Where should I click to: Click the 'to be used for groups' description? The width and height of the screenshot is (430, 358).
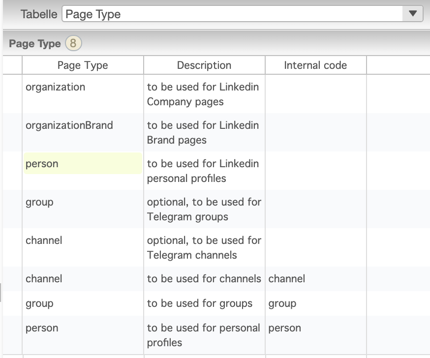tap(199, 303)
